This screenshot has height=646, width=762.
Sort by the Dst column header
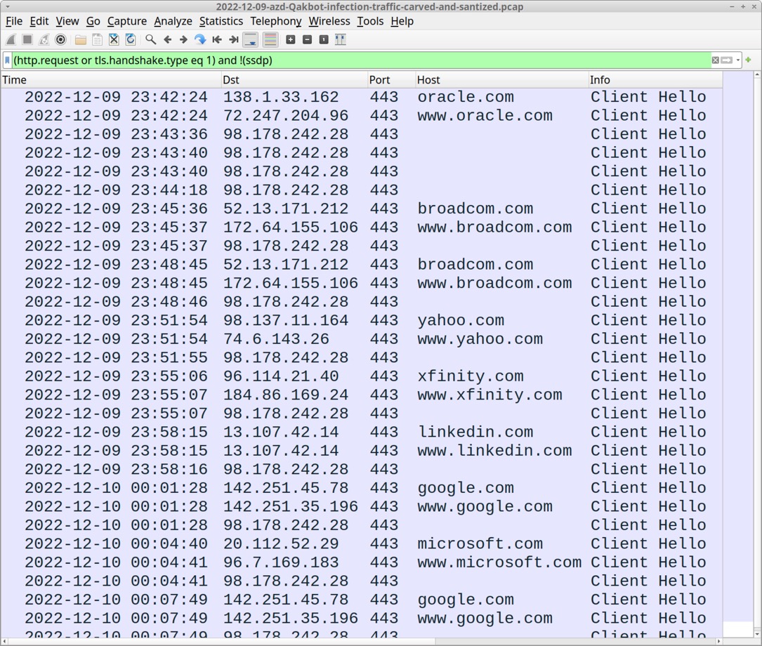click(x=294, y=79)
